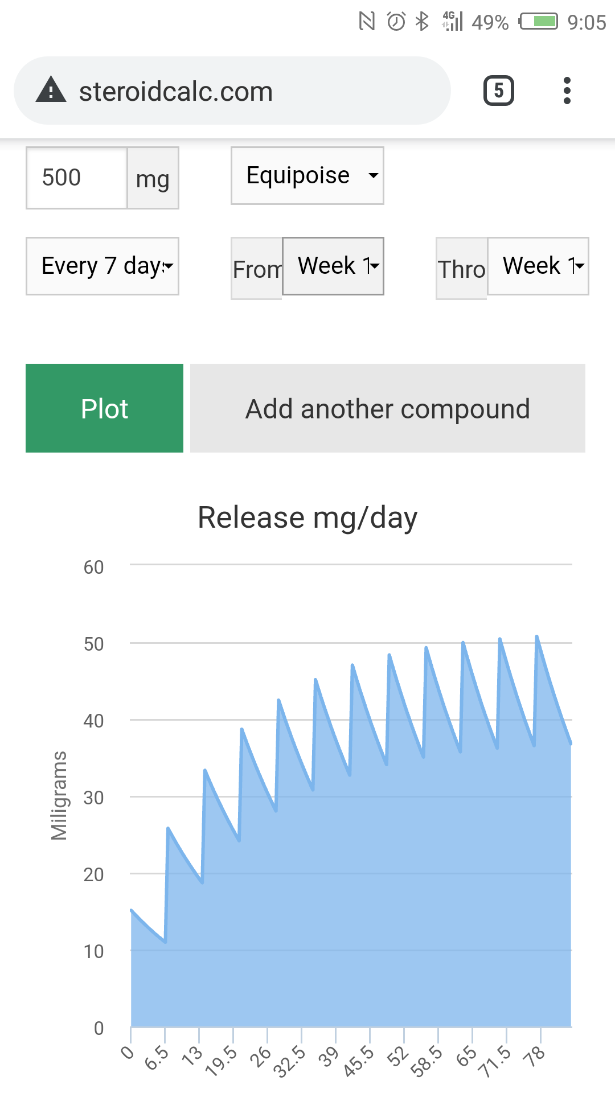The image size is (615, 1093).
Task: Tap the alarm clock status icon
Action: tap(396, 22)
